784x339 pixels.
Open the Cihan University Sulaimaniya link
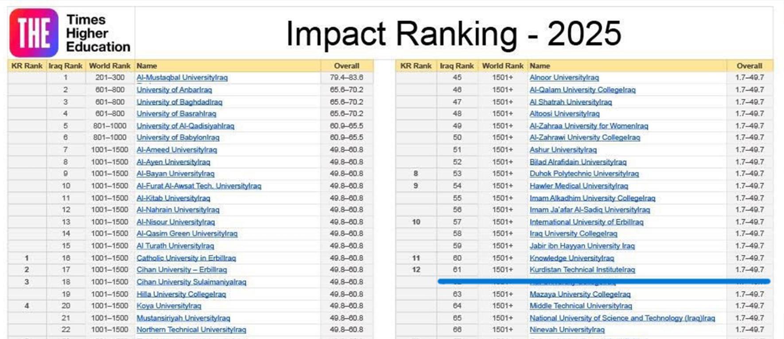(x=191, y=282)
